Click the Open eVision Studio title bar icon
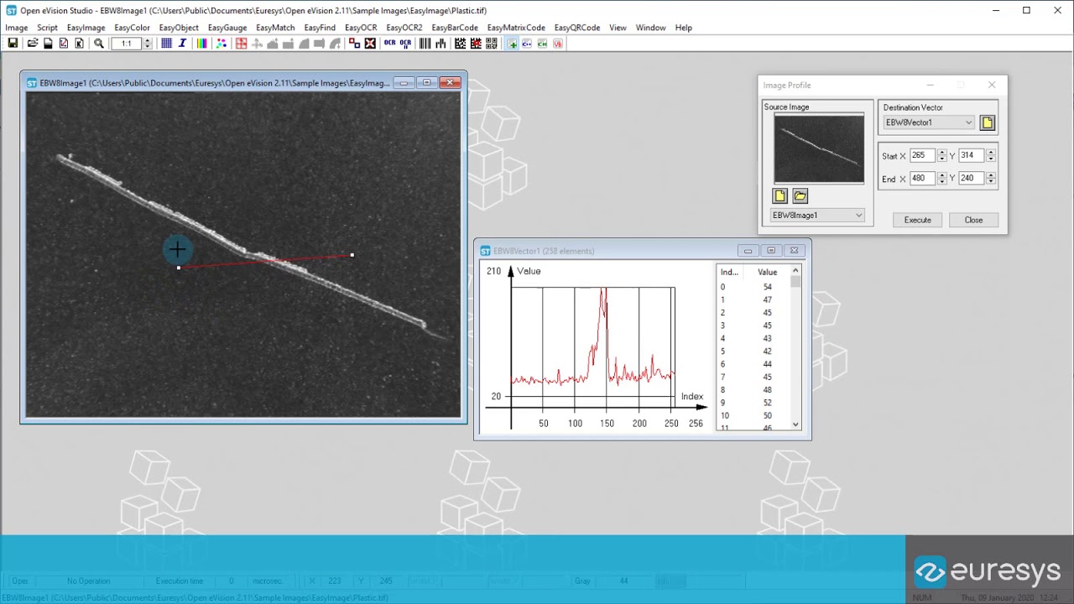The image size is (1074, 604). coord(11,10)
